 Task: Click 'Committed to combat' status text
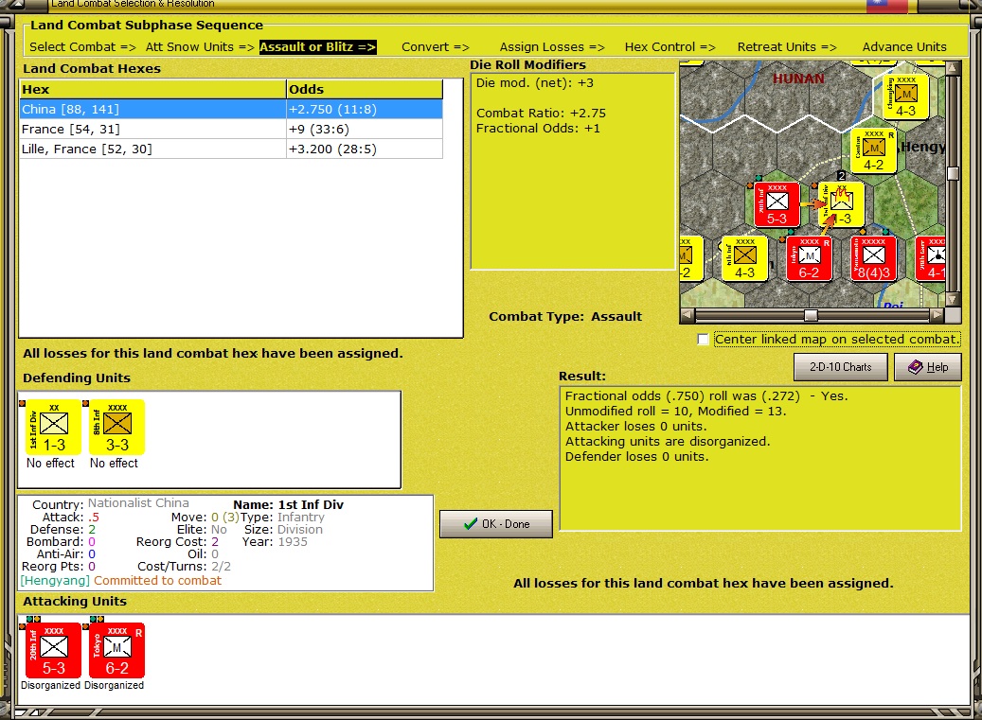[x=157, y=581]
